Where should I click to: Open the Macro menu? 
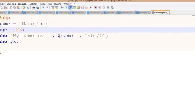pos(43,4)
